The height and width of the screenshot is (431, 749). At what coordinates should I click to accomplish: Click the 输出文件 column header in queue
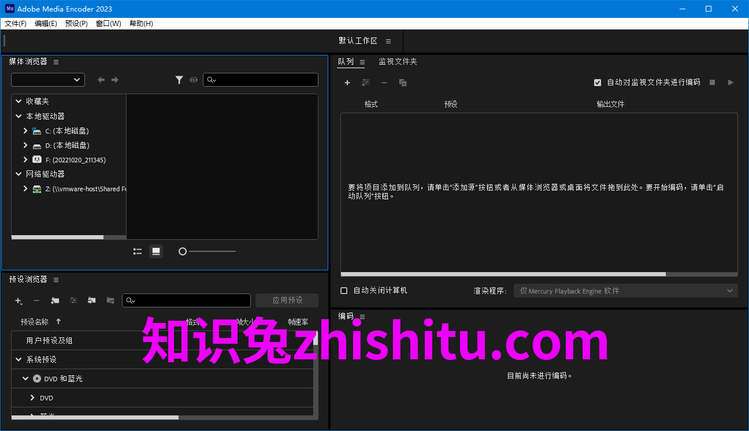(610, 104)
